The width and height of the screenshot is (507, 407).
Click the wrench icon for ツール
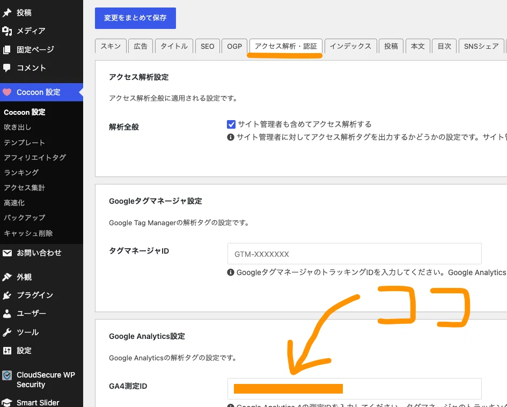pos(7,332)
